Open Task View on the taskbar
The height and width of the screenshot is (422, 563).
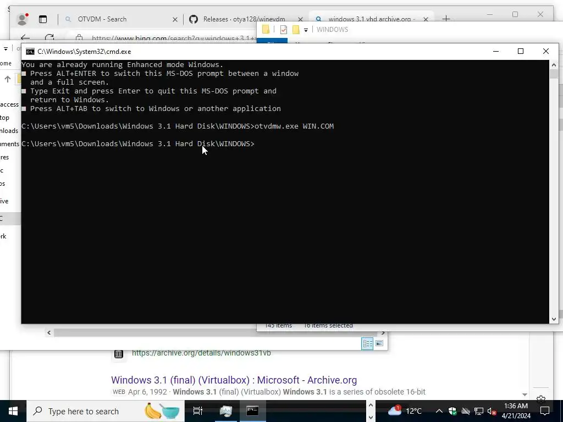pyautogui.click(x=198, y=411)
